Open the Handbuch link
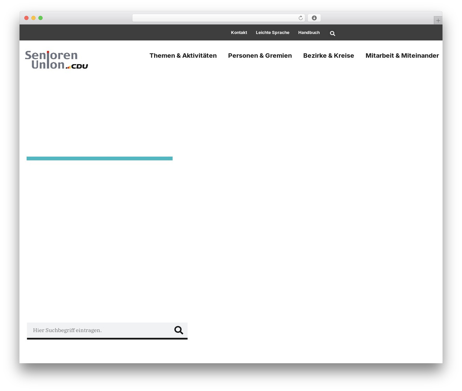This screenshot has height=391, width=462. click(309, 32)
